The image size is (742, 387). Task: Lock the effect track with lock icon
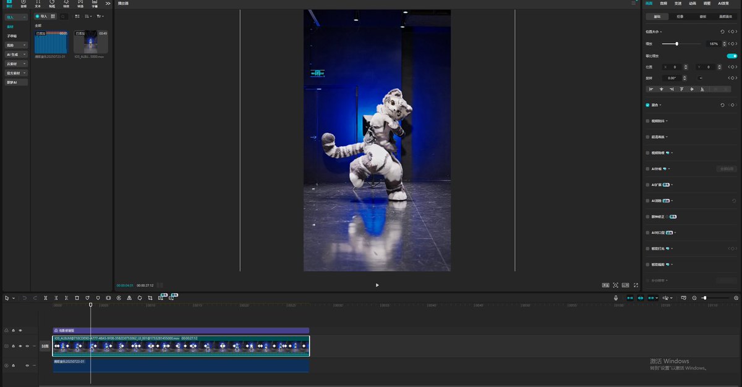pyautogui.click(x=14, y=330)
